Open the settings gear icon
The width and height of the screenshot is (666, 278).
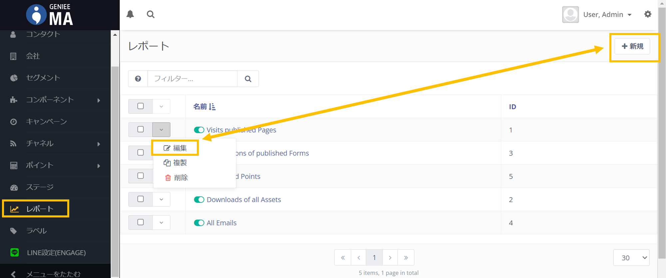[647, 14]
